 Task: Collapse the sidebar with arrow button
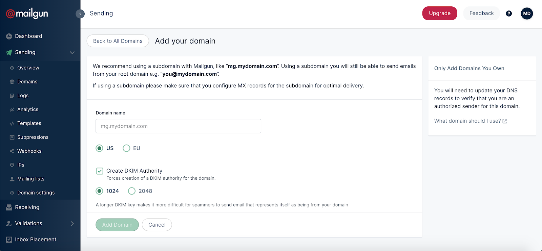80,14
